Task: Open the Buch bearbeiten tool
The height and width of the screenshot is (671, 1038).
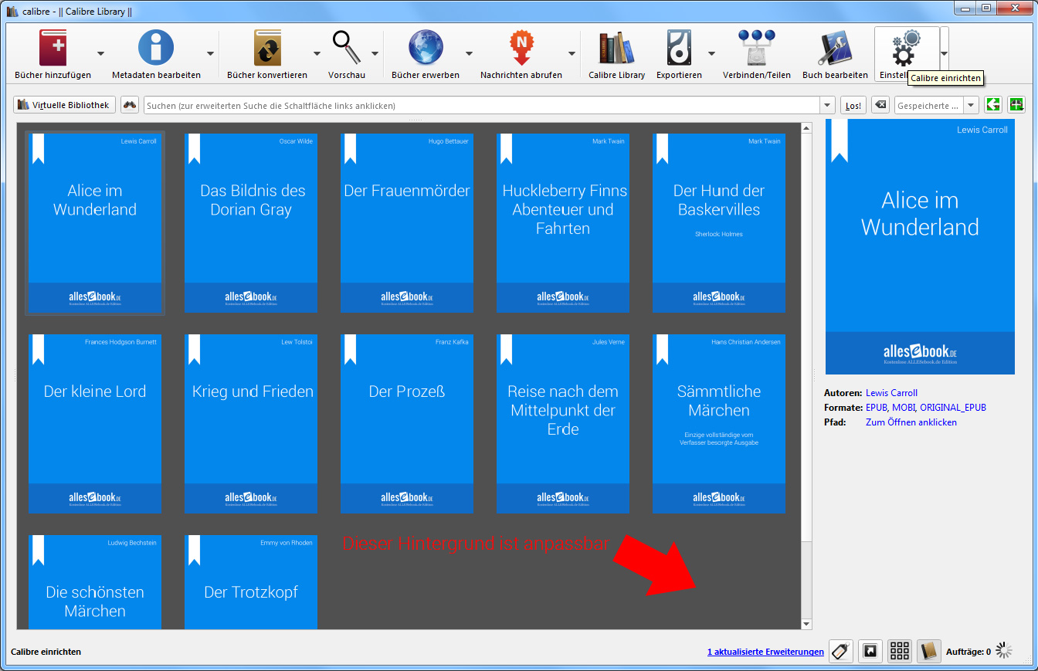Action: click(835, 48)
